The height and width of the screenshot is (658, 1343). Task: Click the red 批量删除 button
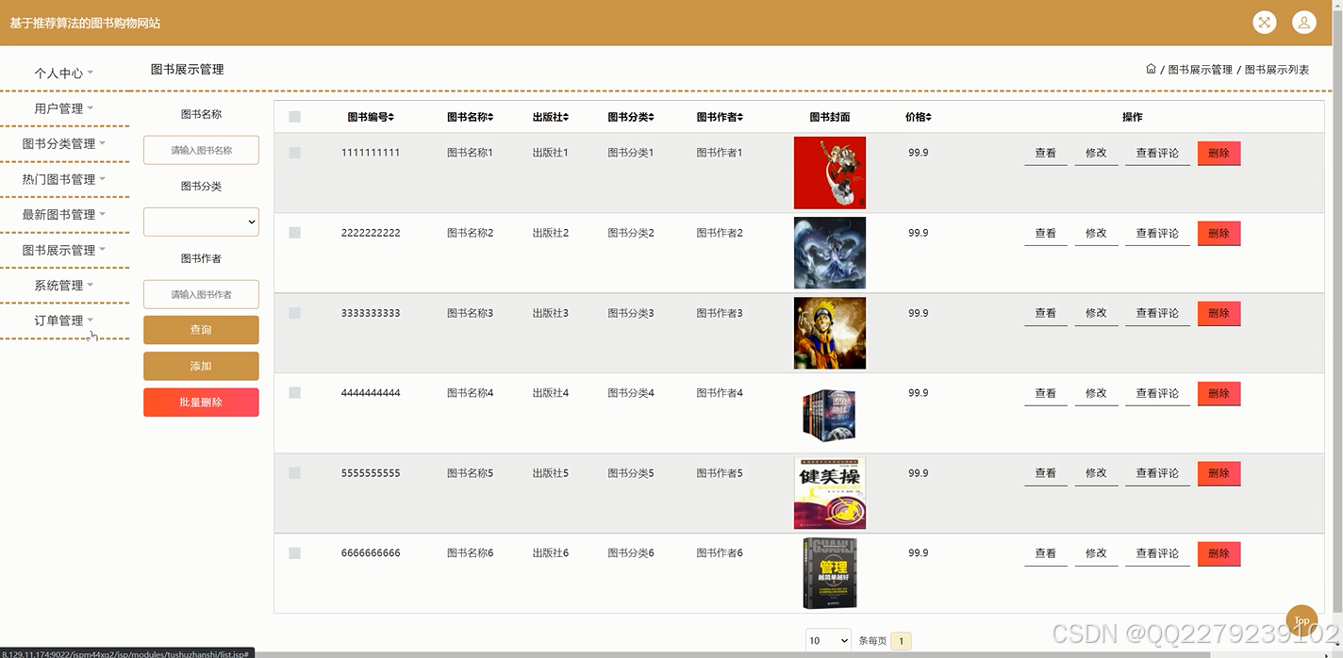(x=201, y=403)
